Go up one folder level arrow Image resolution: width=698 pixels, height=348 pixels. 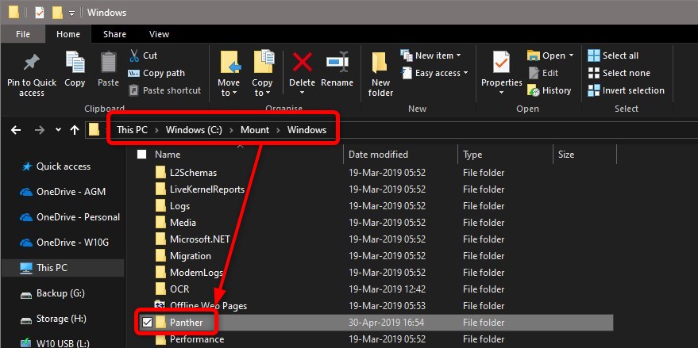[75, 130]
